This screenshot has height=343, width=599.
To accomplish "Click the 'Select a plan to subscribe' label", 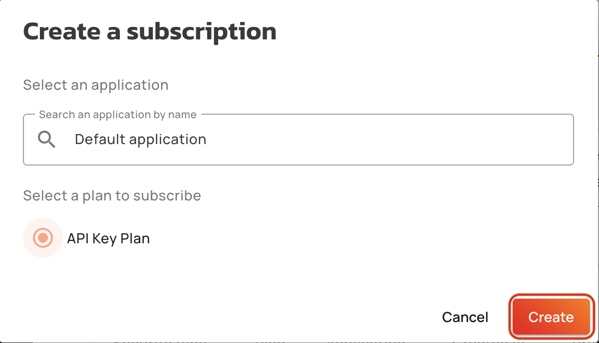I will [112, 195].
